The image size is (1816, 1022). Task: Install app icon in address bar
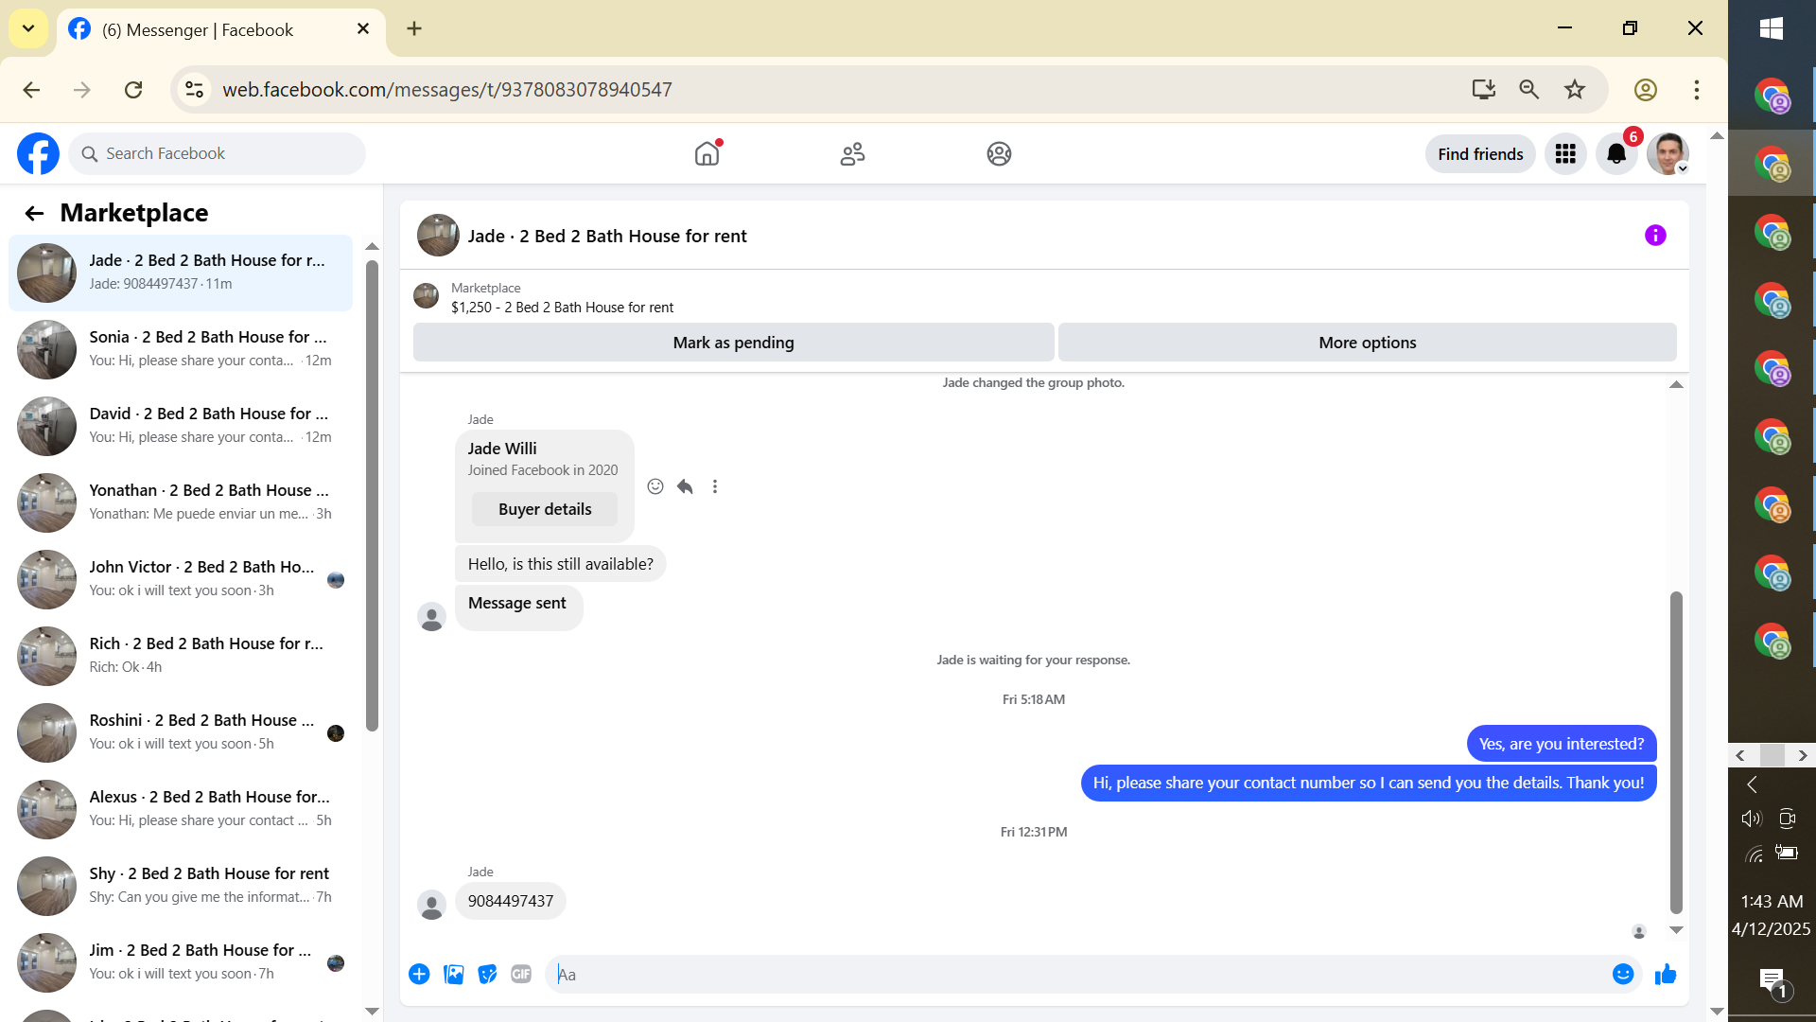point(1483,89)
